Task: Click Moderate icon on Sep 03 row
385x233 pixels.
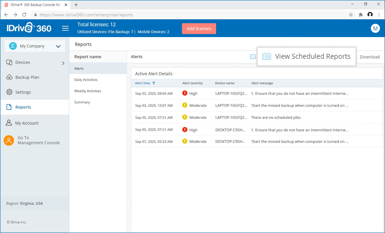Action: [185, 105]
